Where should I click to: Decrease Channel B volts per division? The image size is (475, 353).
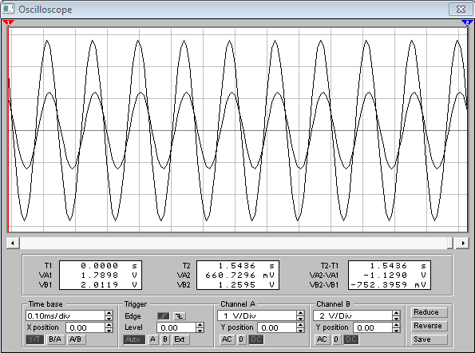[x=396, y=318]
